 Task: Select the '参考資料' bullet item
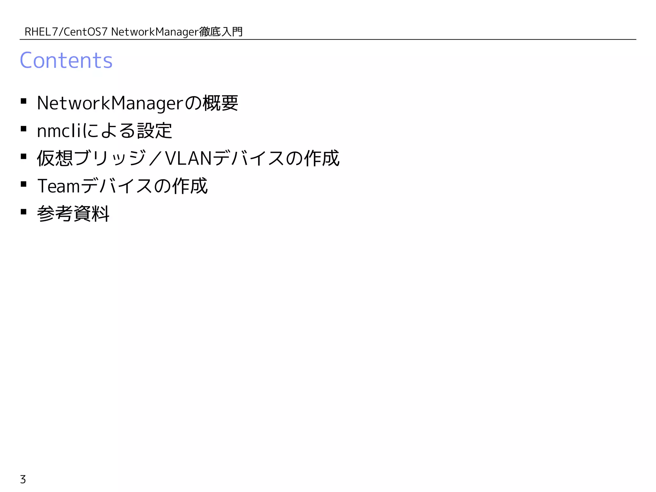coord(73,213)
